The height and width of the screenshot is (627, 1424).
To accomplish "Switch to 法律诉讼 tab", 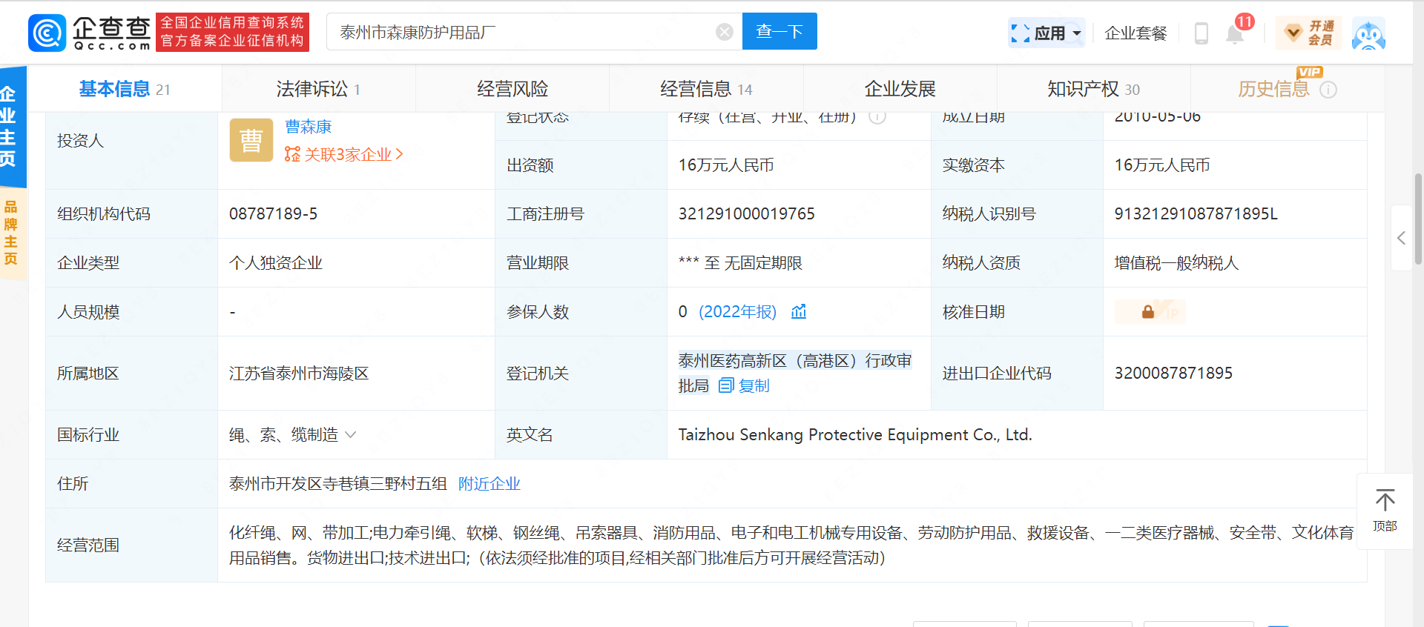I will click(x=318, y=89).
